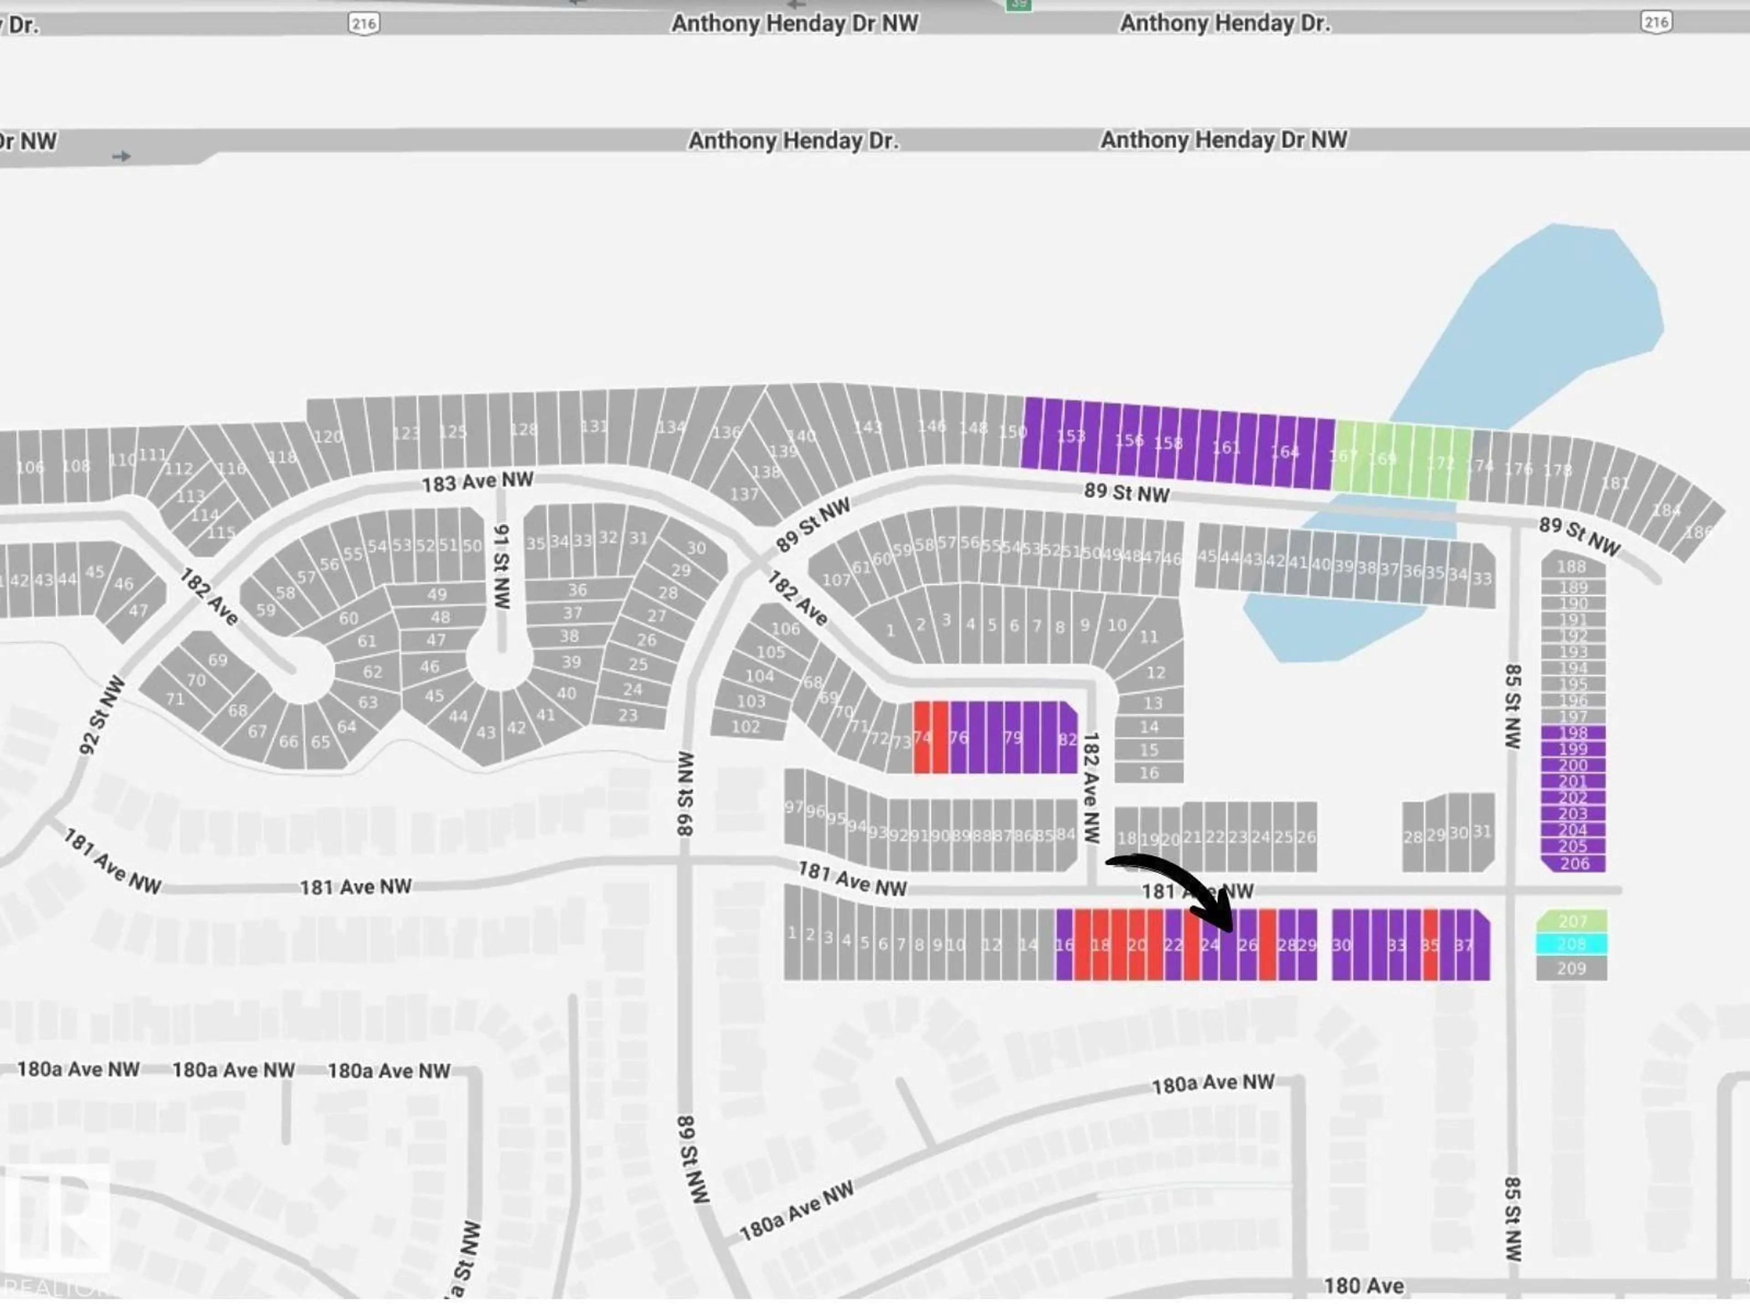
Task: Pick purple lot 200
Action: (1573, 765)
